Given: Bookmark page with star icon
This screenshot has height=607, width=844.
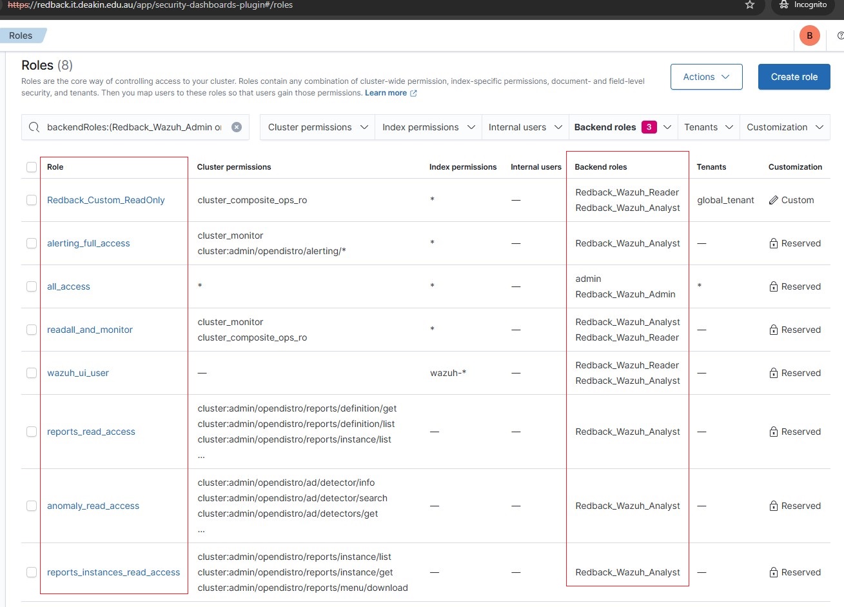Looking at the screenshot, I should [x=750, y=5].
